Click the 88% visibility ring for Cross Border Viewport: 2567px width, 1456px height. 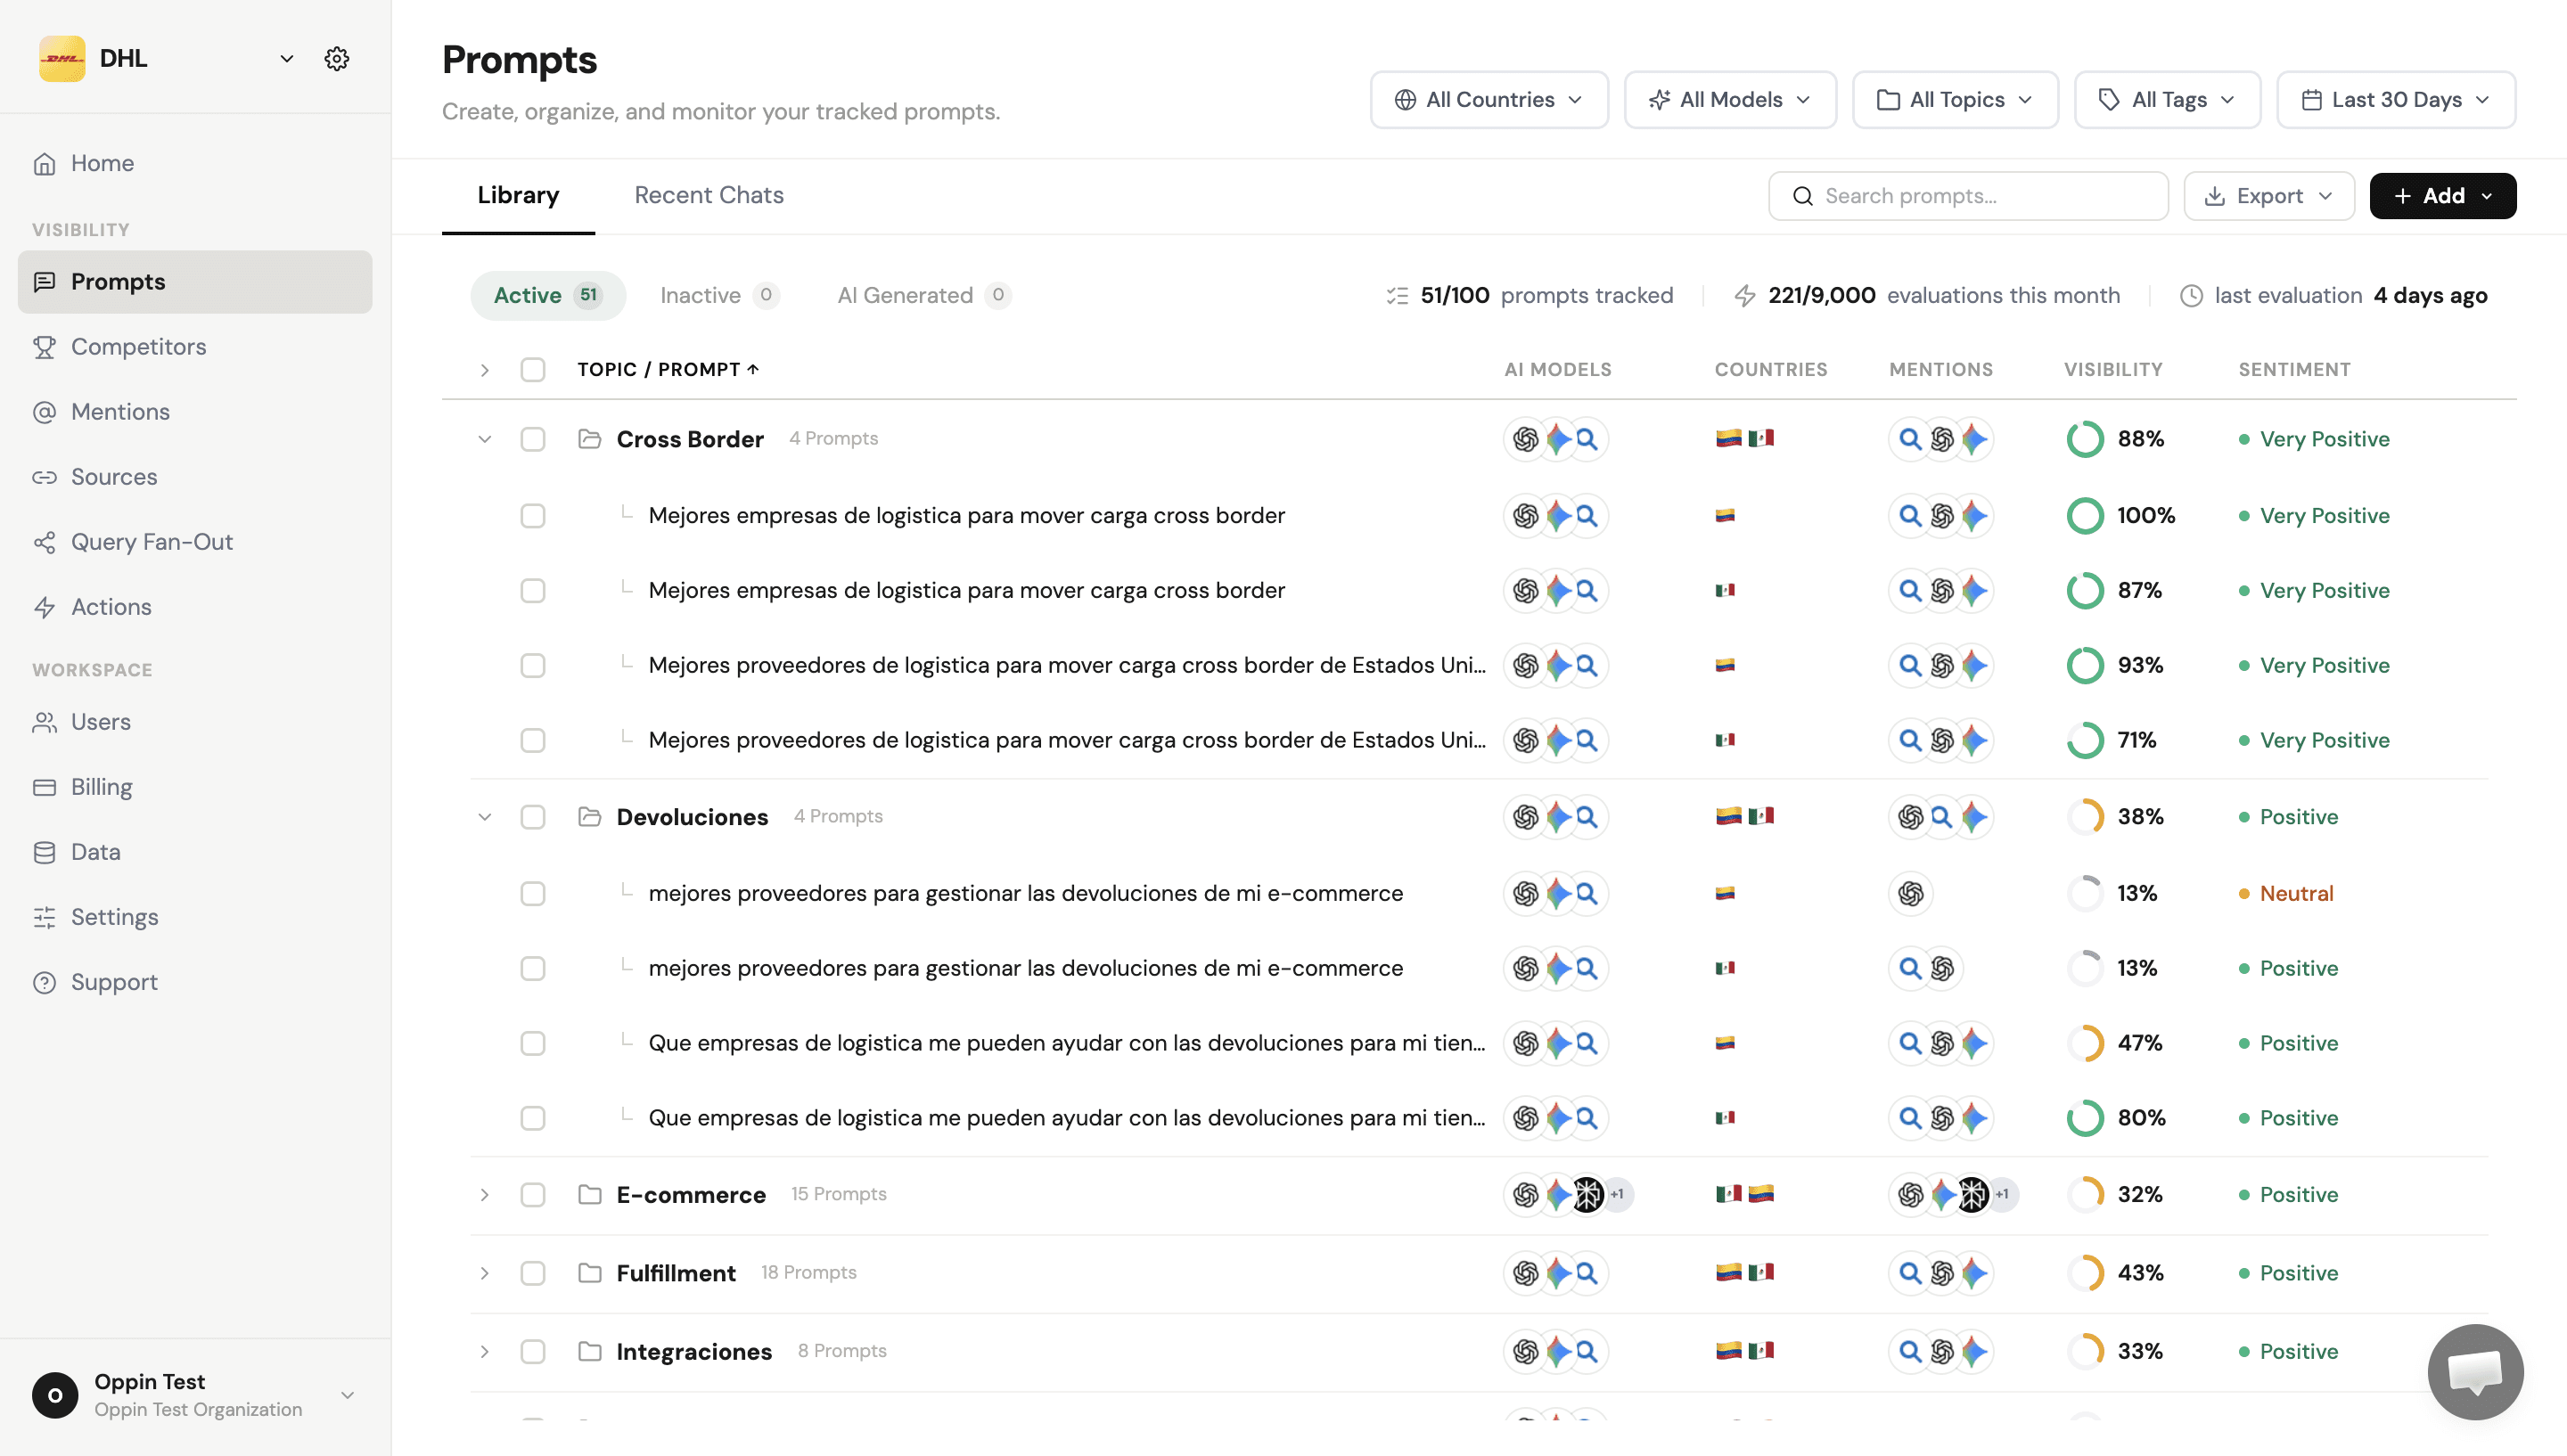(x=2085, y=439)
